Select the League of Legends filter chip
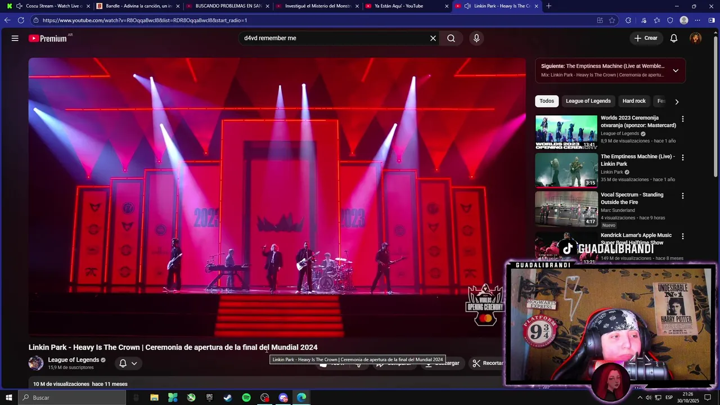This screenshot has width=720, height=405. coord(588,101)
